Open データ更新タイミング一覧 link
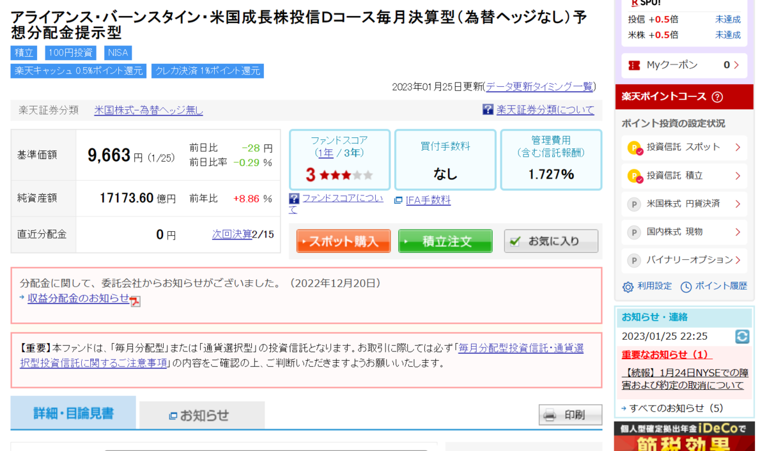The width and height of the screenshot is (767, 451). click(539, 87)
